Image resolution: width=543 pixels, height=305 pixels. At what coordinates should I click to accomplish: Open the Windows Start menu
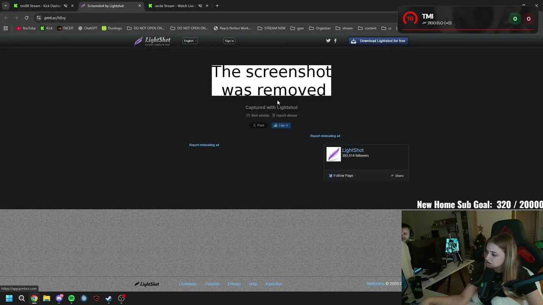9,298
